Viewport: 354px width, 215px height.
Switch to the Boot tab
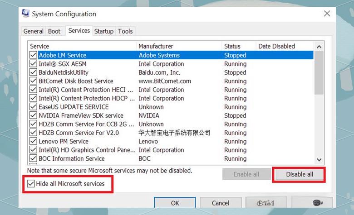coord(54,31)
